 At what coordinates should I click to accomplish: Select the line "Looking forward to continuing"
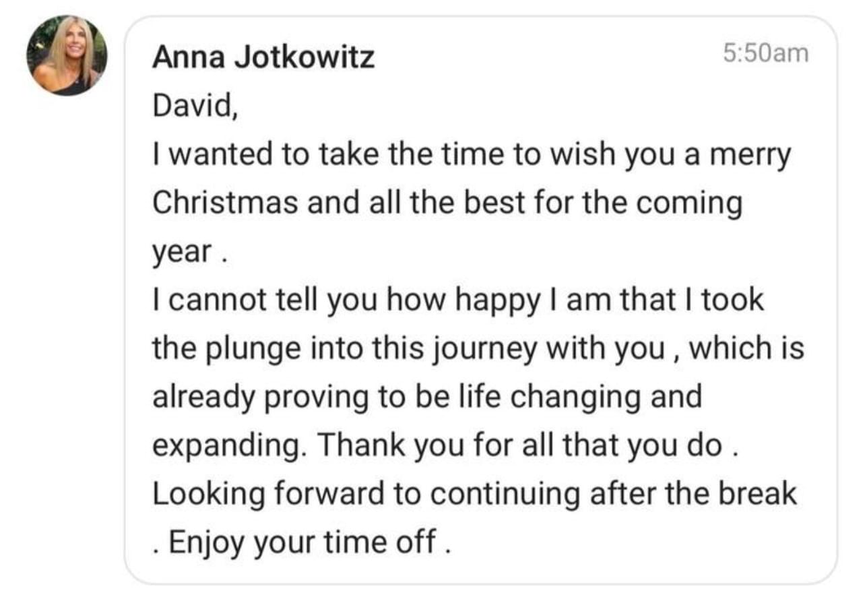474,493
